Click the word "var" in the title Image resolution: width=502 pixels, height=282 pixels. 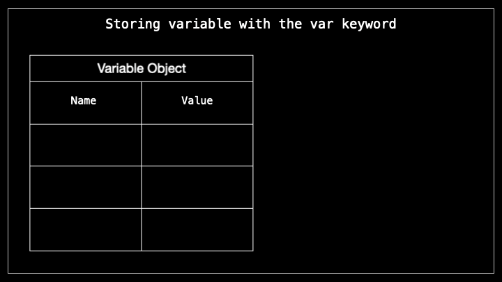coord(321,25)
